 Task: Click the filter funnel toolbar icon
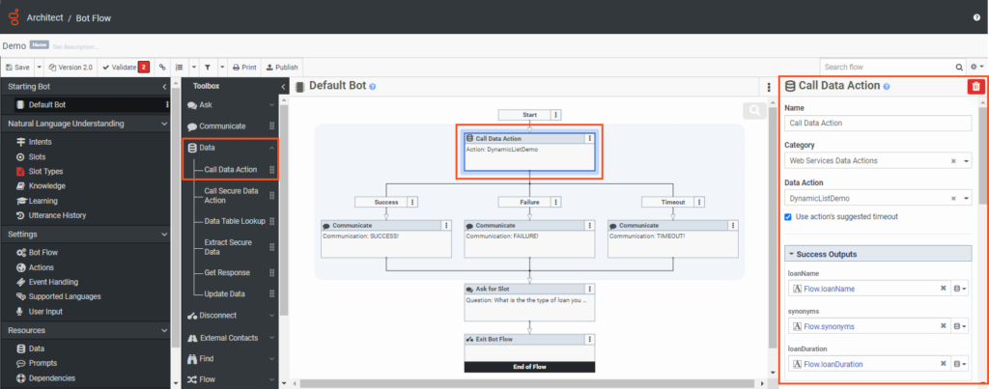[208, 67]
